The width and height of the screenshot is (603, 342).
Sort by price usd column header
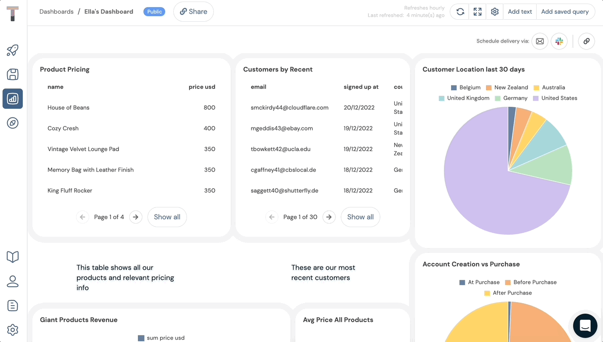(202, 87)
